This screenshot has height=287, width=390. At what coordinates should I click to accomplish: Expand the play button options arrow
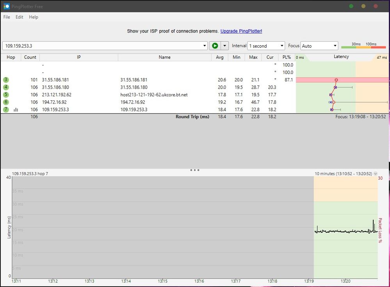224,46
